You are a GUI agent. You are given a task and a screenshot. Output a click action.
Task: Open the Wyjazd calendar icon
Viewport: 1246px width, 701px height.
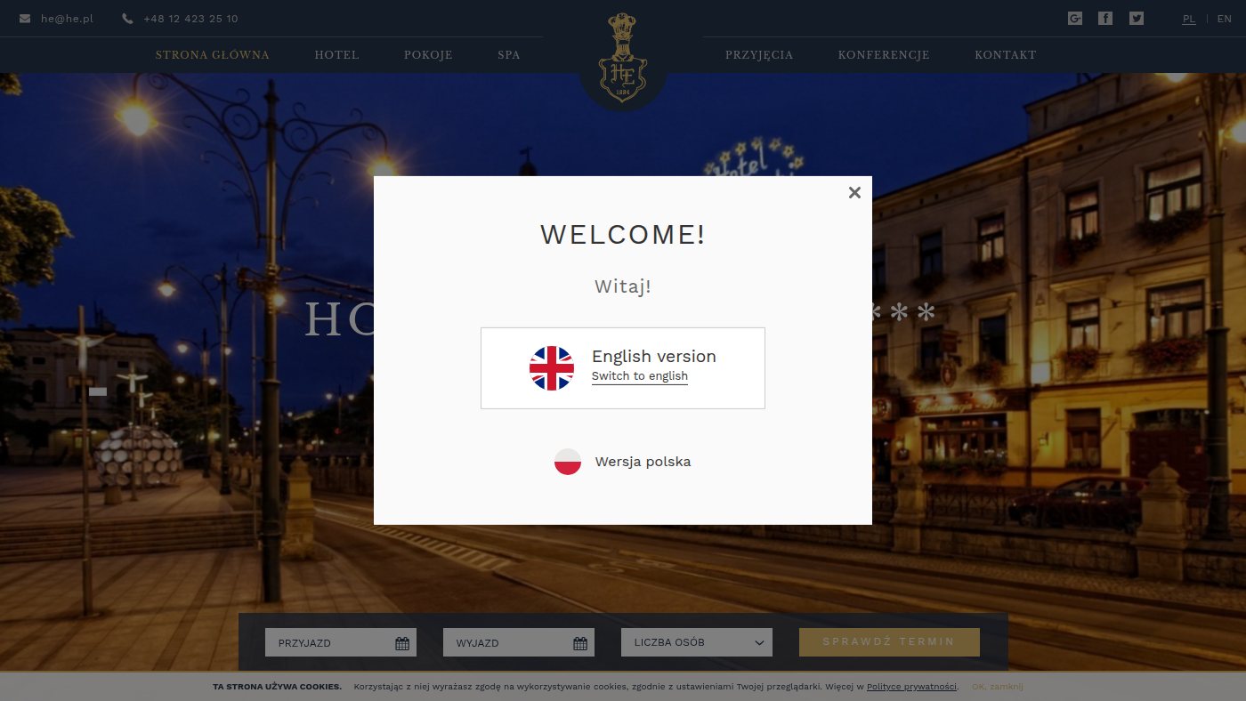(580, 643)
